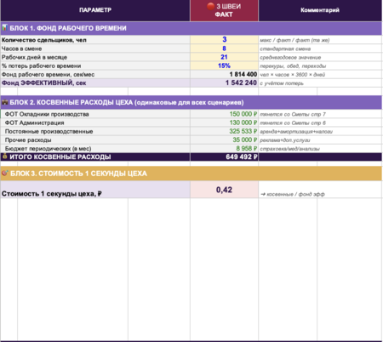Click comment косвенные / фонд эфф
Viewport: 383px width, 342px height.
coord(293,194)
